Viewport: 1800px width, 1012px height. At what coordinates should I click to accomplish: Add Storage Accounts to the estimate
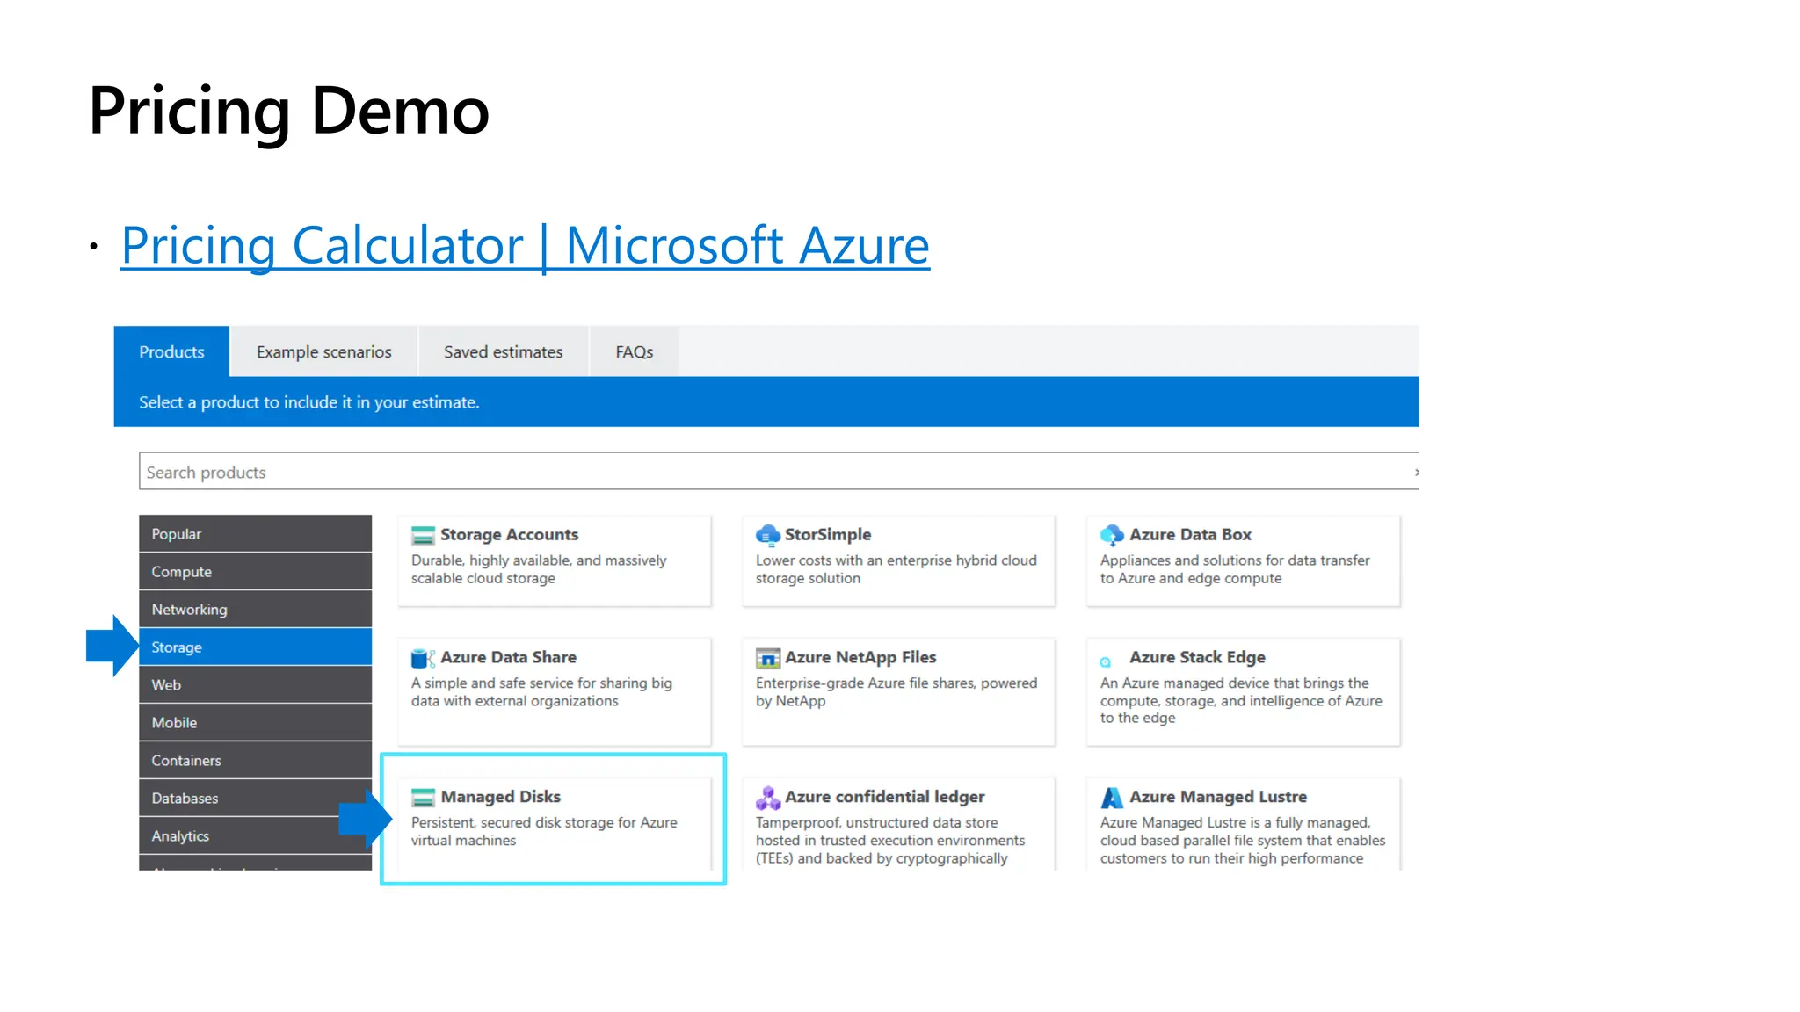[554, 560]
